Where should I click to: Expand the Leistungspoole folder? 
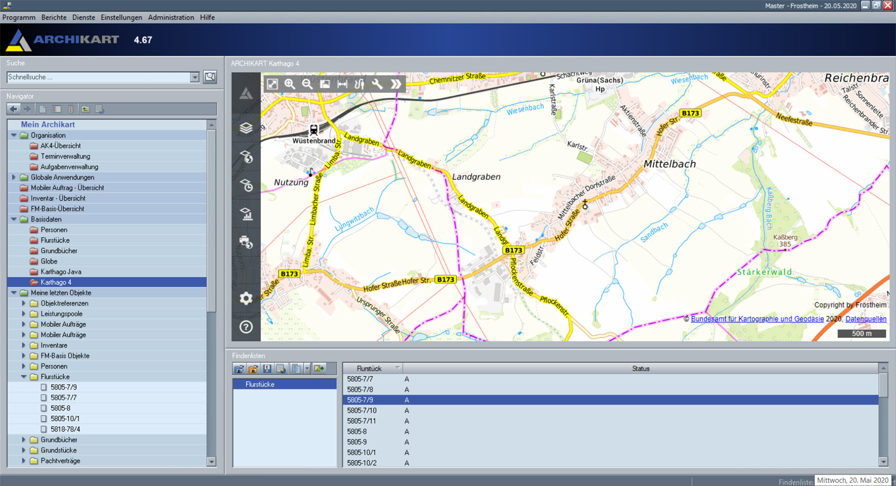(24, 313)
